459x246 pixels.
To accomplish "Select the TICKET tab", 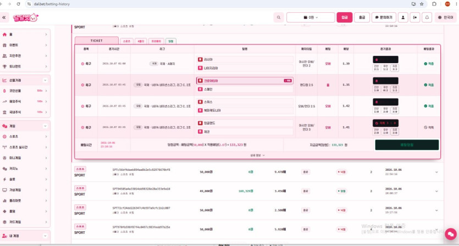I will pyautogui.click(x=97, y=41).
